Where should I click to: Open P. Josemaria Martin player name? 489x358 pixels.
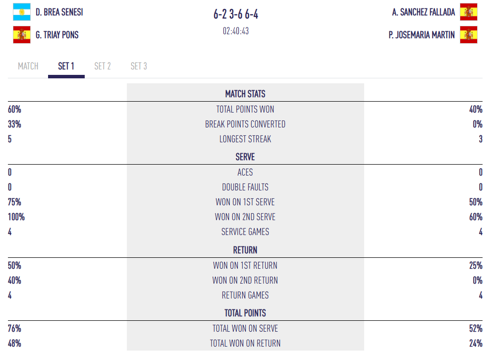click(x=422, y=35)
